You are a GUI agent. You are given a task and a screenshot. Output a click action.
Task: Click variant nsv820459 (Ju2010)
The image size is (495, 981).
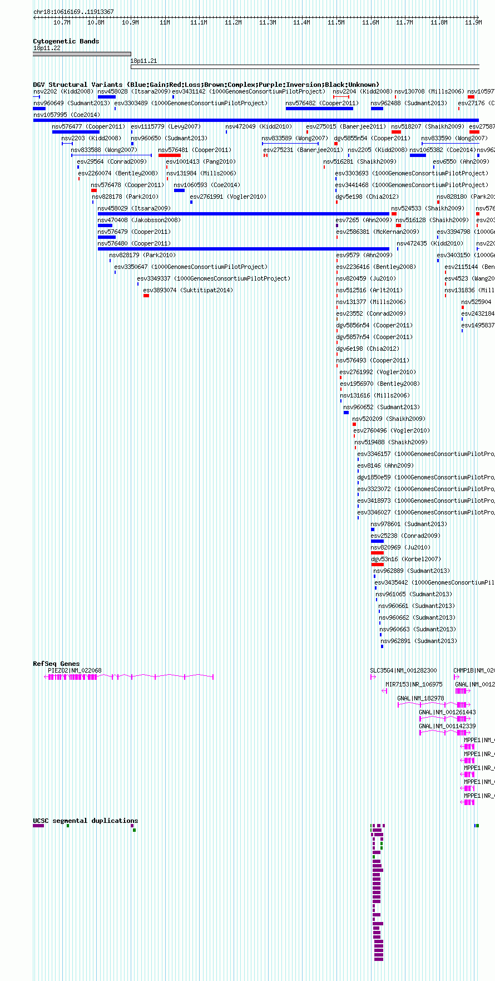coord(366,278)
